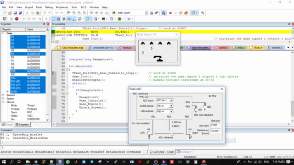Viewport: 294px width, 165px height.
Task: Start/Stop Debug Session magnifier icon
Action: 164,13
